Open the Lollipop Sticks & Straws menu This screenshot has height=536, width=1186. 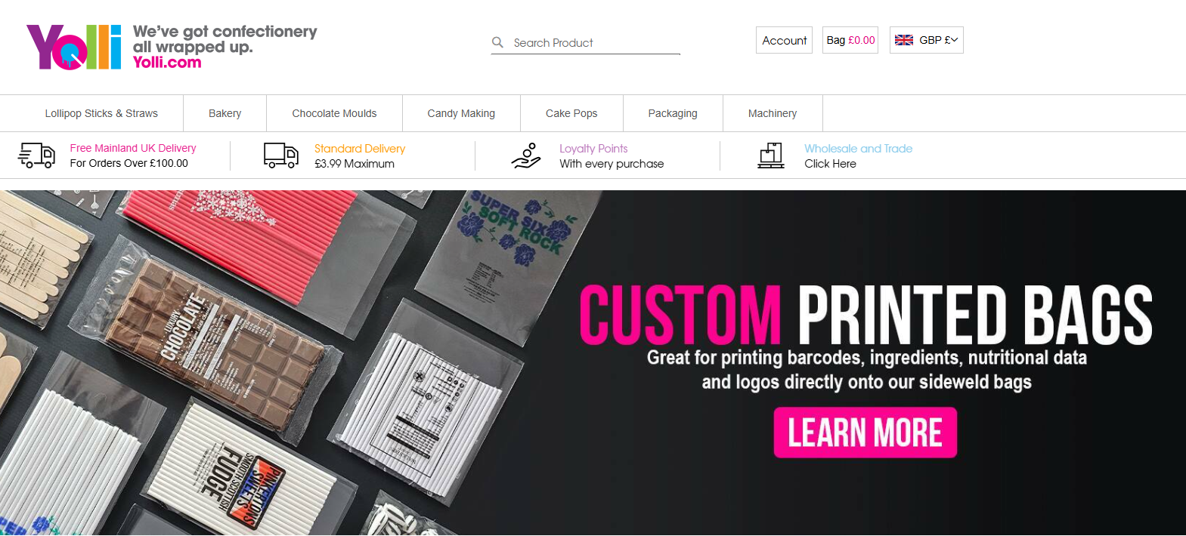pyautogui.click(x=101, y=113)
